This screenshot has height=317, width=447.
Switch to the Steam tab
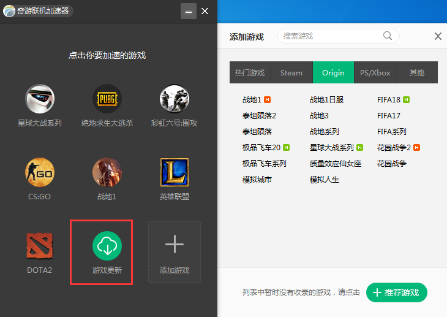[x=291, y=72]
